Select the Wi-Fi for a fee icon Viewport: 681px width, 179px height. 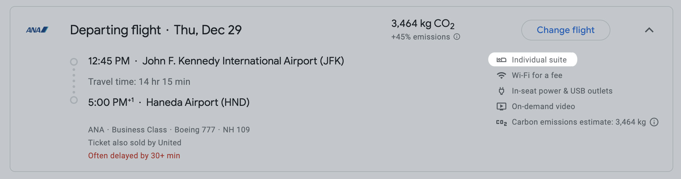pyautogui.click(x=501, y=75)
